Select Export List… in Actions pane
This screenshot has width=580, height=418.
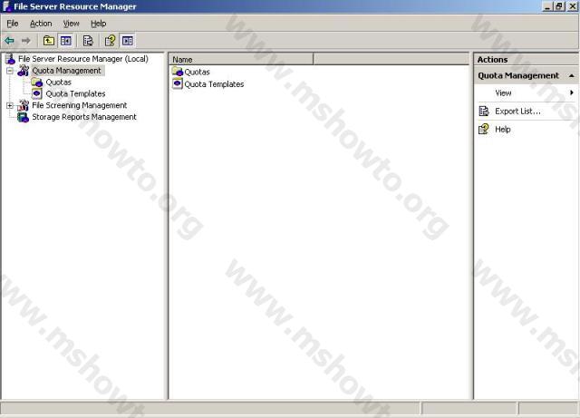point(517,111)
